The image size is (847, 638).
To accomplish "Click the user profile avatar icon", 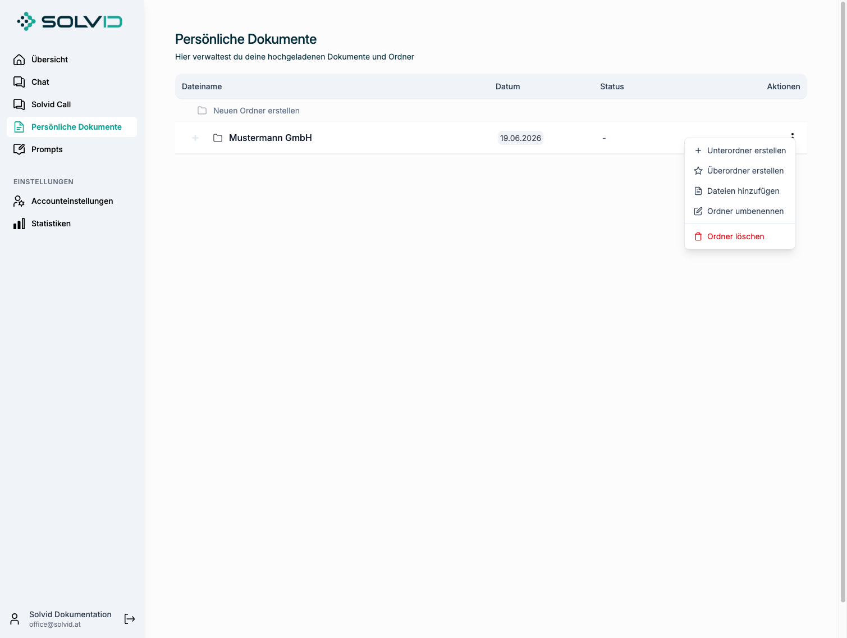I will [x=15, y=619].
